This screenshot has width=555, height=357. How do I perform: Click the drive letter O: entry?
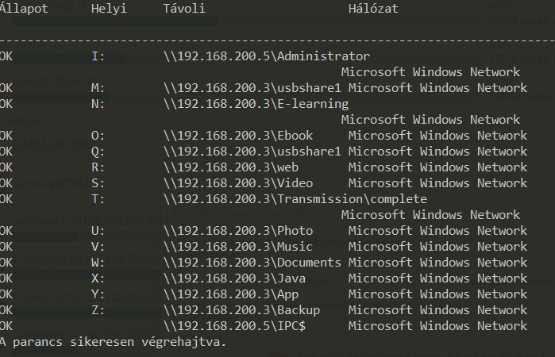pyautogui.click(x=98, y=136)
